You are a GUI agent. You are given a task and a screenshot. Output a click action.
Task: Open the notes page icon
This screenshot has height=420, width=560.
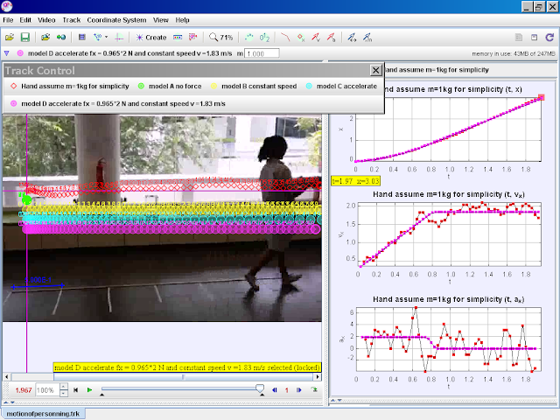tap(519, 37)
